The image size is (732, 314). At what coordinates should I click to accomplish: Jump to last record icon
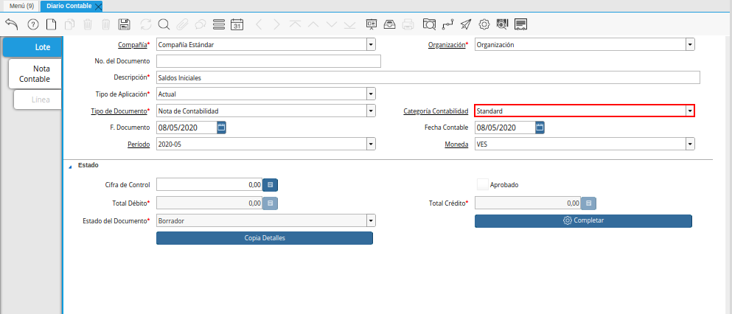(349, 24)
